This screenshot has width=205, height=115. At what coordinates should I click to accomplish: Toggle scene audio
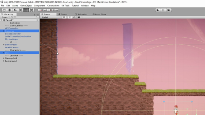[74, 17]
